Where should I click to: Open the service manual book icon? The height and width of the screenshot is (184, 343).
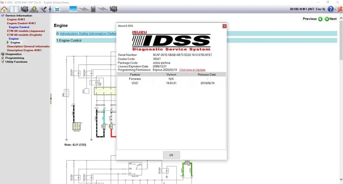[x=14, y=9]
